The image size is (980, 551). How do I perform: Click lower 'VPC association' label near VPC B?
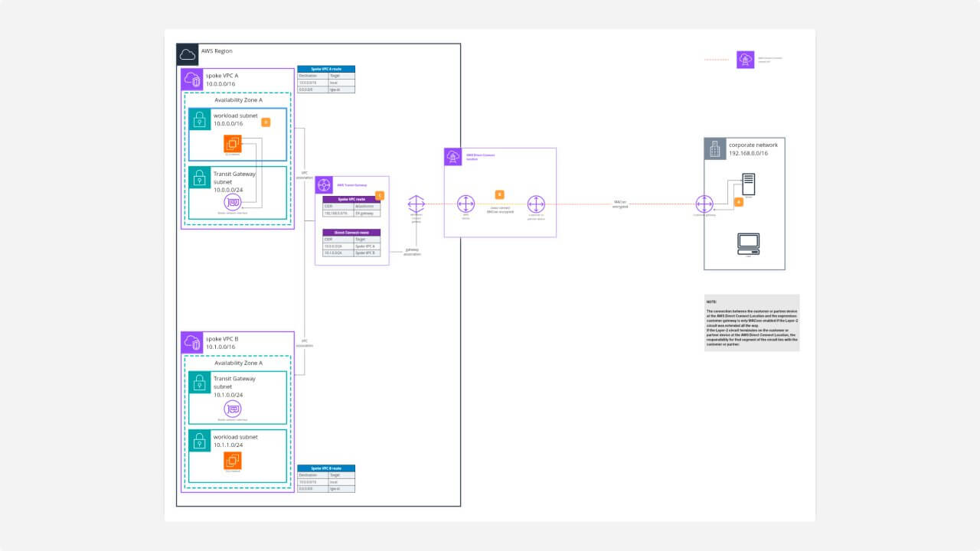tap(305, 344)
